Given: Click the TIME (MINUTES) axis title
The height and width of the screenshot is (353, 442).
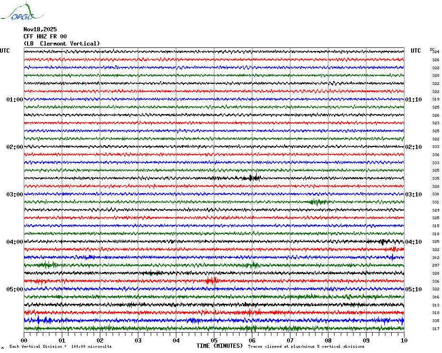Looking at the screenshot, I should (x=220, y=346).
